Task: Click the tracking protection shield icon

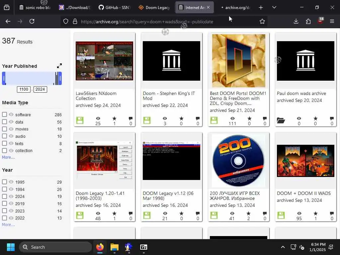Action: pos(66,21)
